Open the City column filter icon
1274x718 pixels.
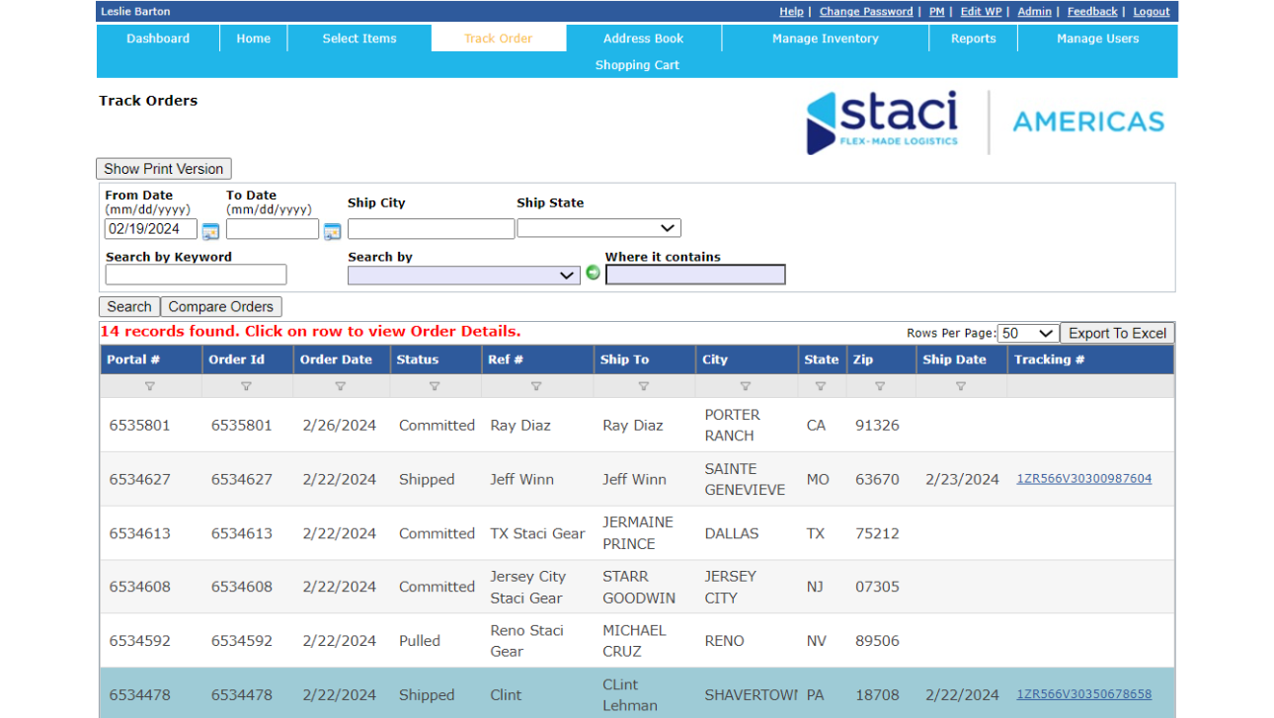pyautogui.click(x=746, y=386)
